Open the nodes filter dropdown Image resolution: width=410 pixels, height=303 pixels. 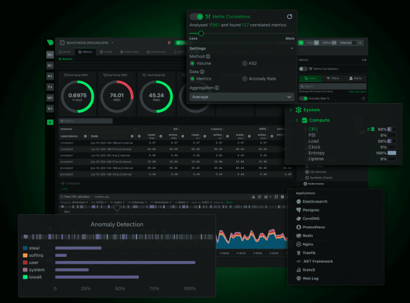pos(117,202)
